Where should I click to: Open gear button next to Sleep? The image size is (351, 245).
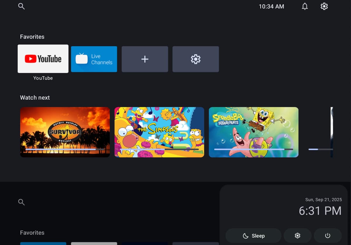pos(297,236)
